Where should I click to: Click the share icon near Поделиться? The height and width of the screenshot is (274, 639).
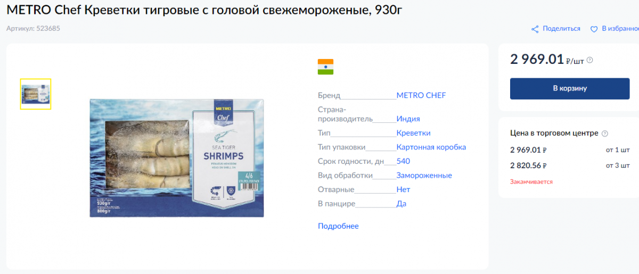coord(535,29)
